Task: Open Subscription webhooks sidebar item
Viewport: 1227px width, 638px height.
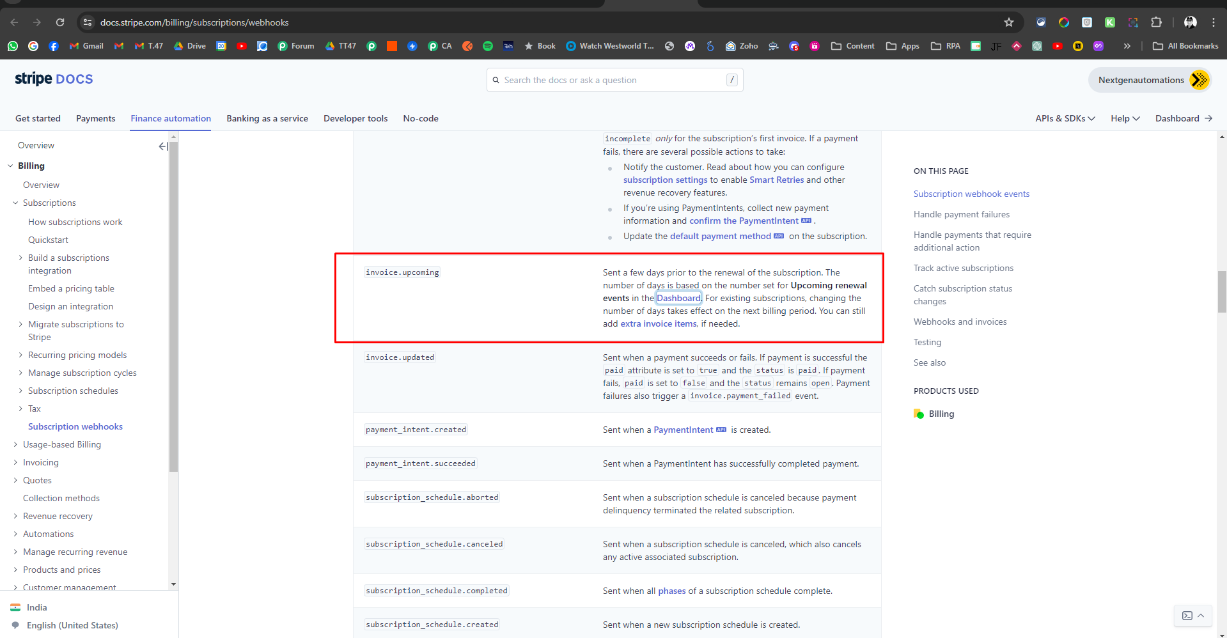Action: [75, 426]
